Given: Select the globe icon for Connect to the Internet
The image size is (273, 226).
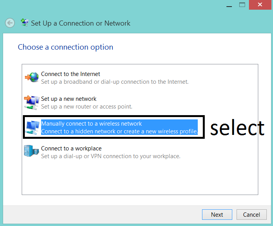Looking at the screenshot, I should 32,77.
